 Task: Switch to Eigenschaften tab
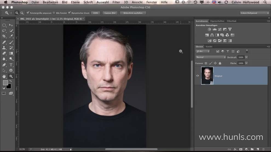pyautogui.click(x=217, y=21)
